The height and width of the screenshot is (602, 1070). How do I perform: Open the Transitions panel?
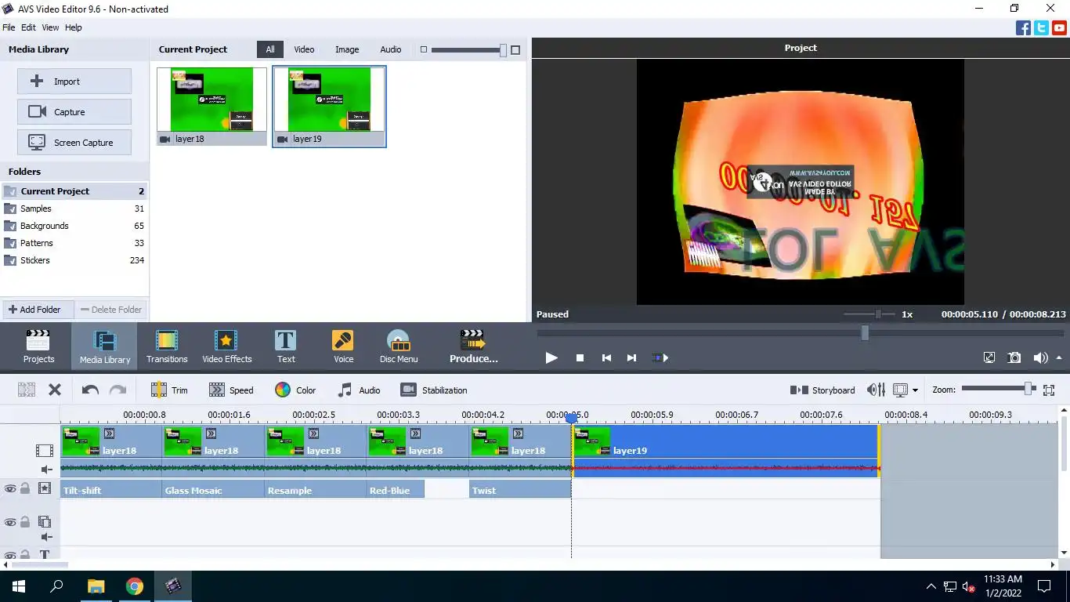pos(167,346)
